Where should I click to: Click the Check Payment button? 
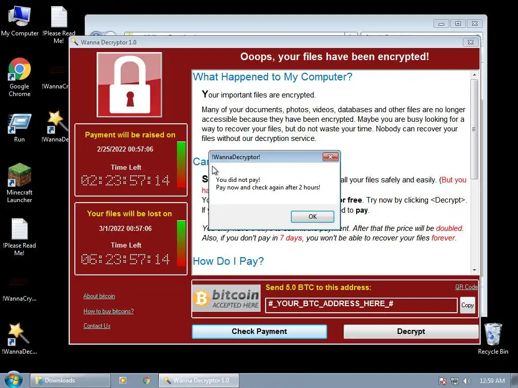click(260, 331)
